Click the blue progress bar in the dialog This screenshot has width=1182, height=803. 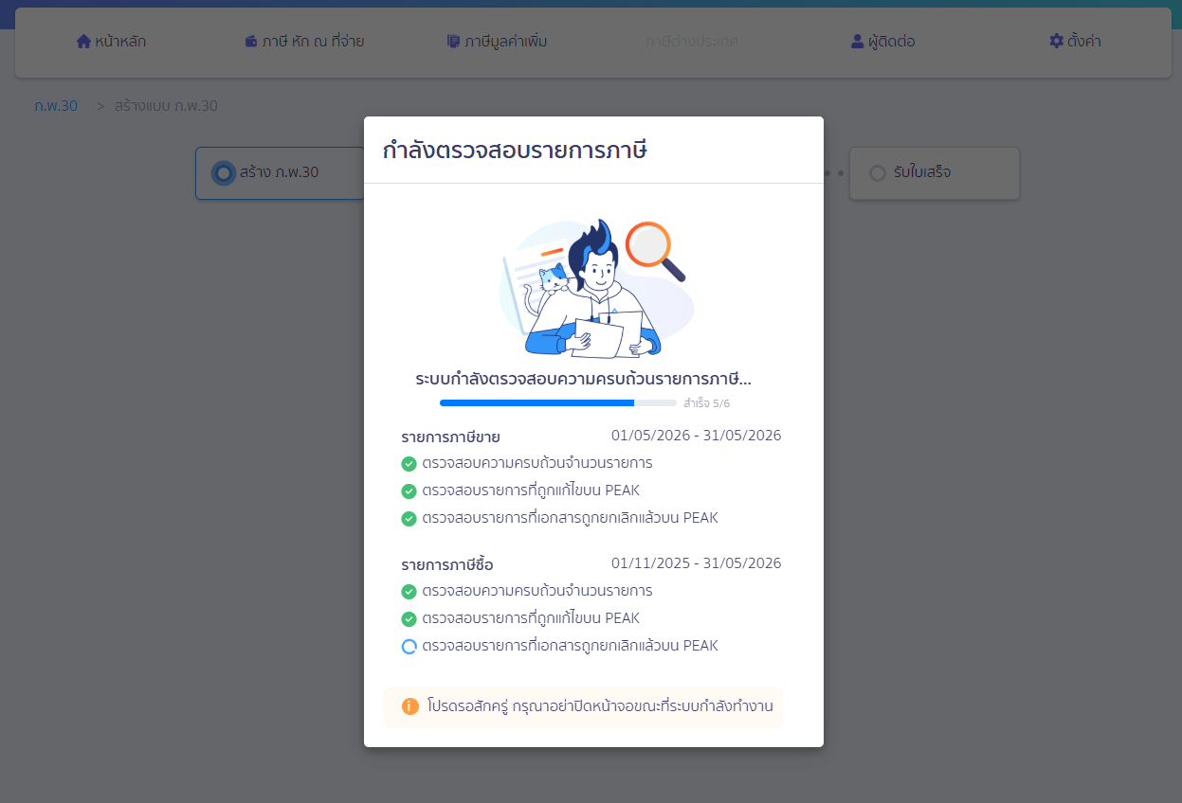558,403
